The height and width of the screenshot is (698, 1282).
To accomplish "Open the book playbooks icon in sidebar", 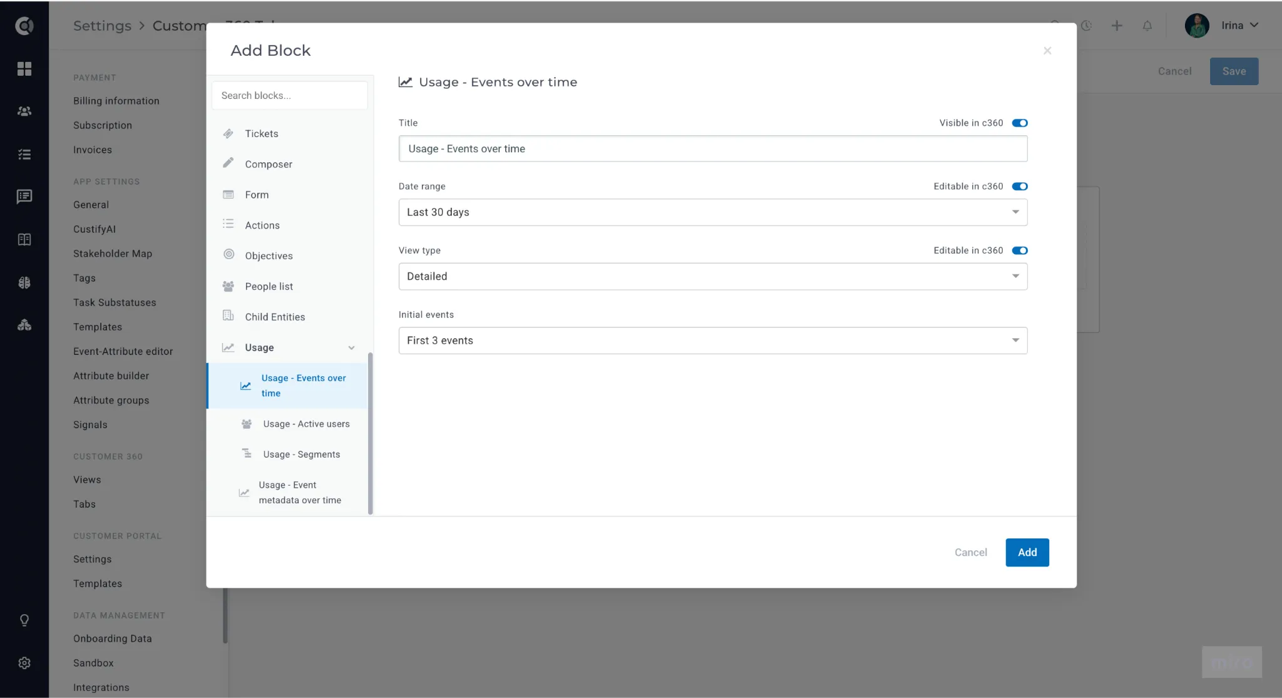I will click(24, 240).
